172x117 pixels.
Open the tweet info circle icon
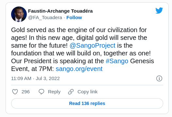159,78
